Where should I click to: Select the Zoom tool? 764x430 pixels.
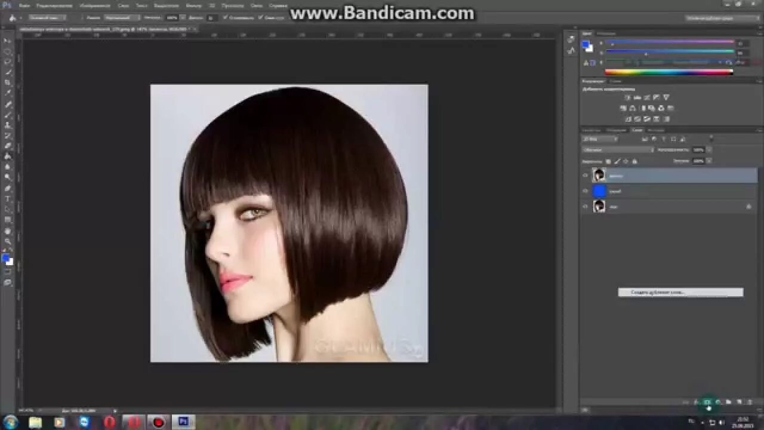8,241
